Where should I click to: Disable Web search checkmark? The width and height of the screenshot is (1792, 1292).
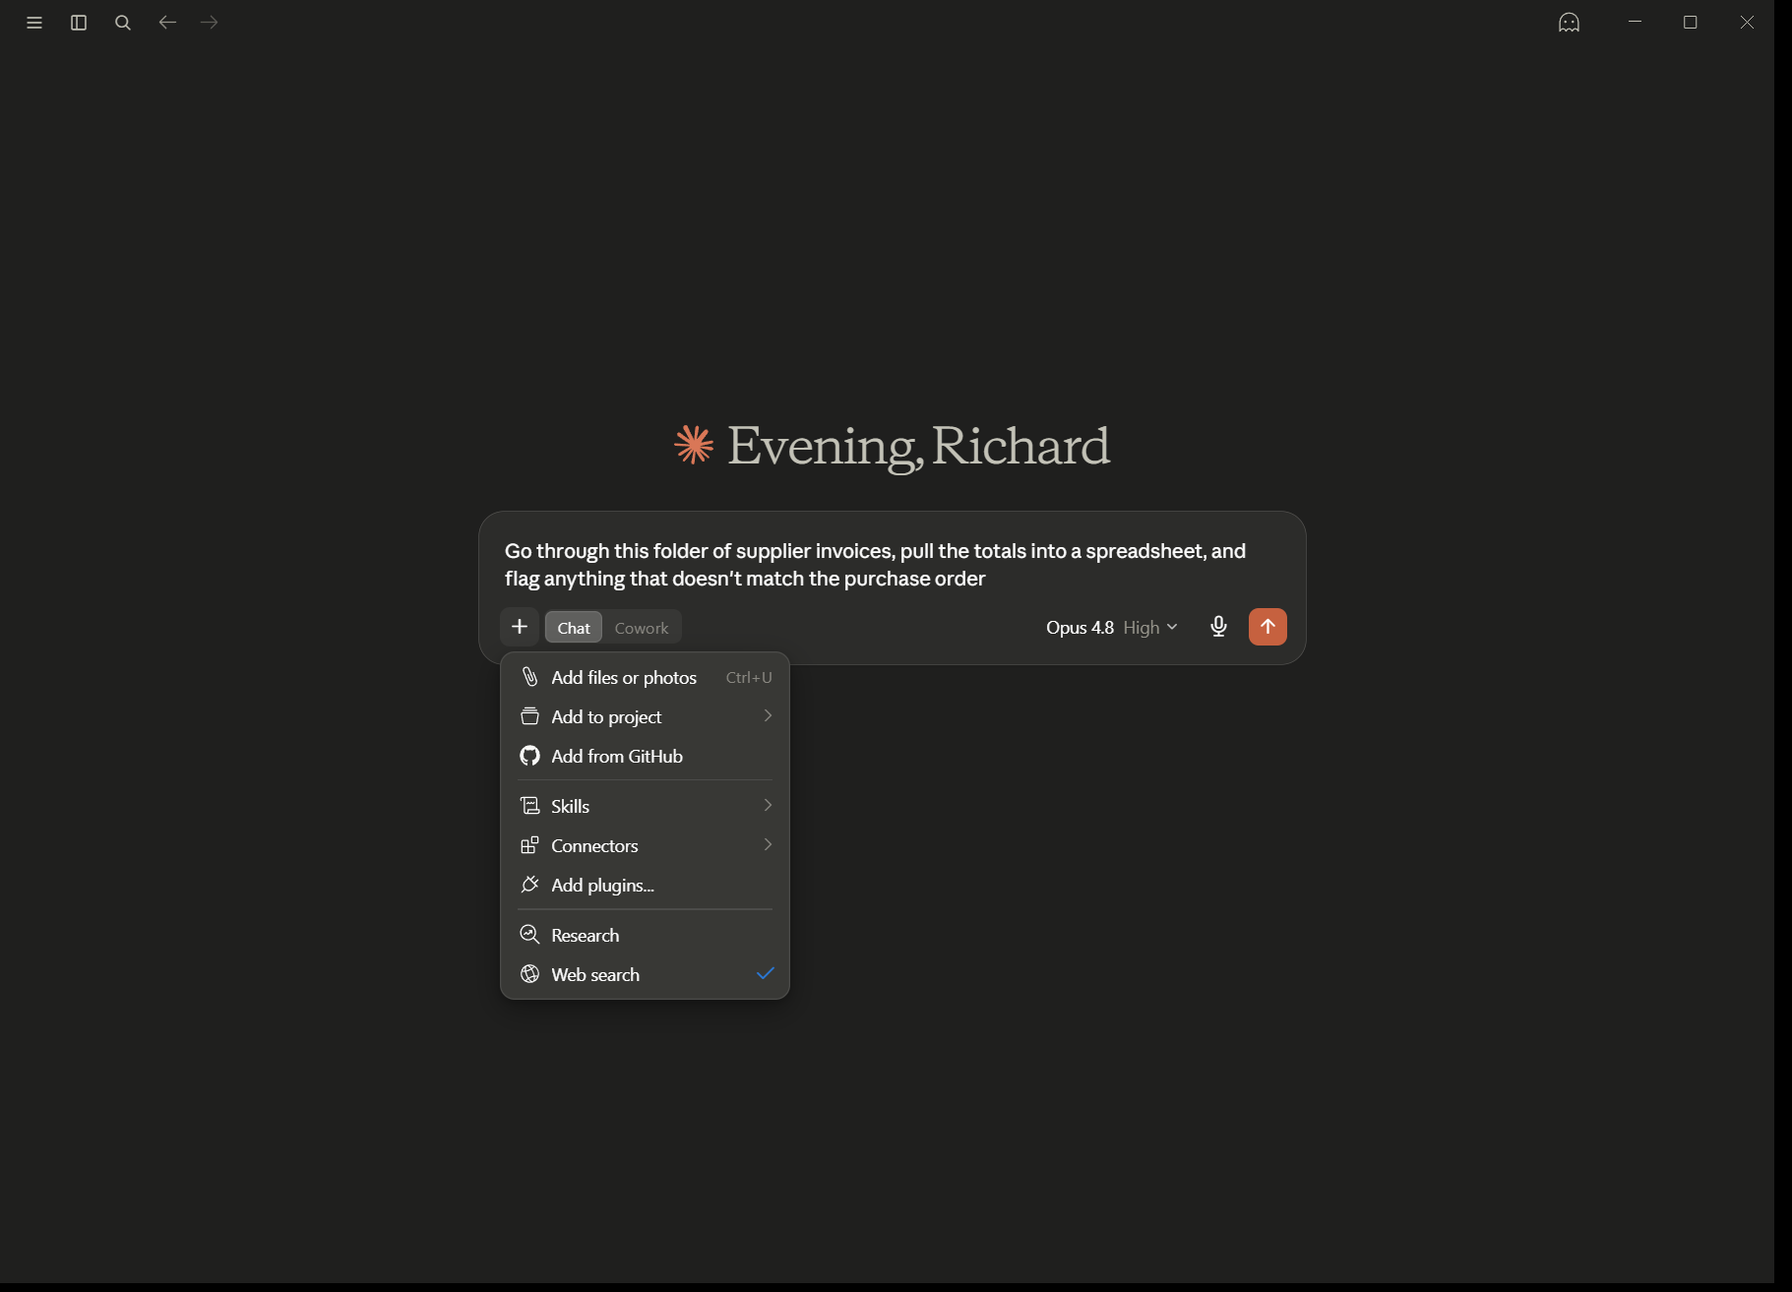766,973
